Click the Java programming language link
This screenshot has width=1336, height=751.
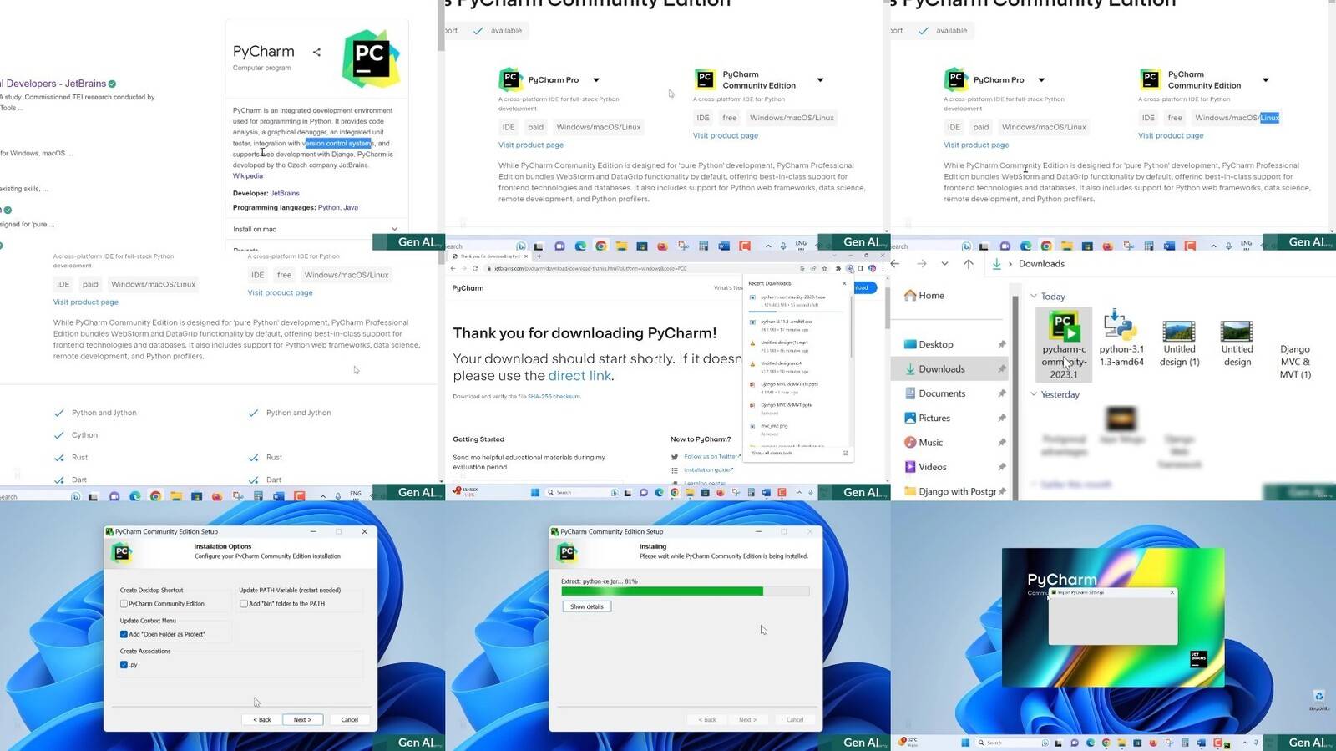pyautogui.click(x=351, y=207)
